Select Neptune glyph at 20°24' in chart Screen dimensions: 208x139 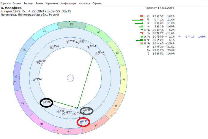[x=34, y=80]
